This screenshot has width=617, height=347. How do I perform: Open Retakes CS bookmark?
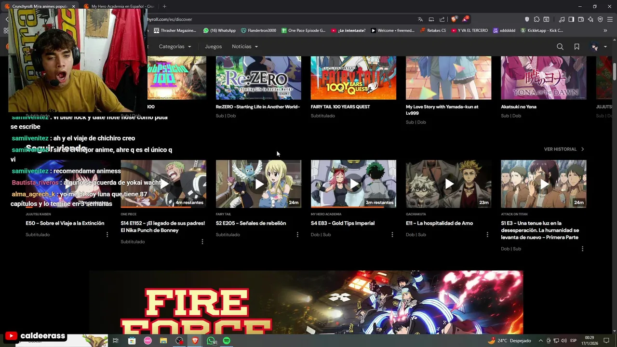click(433, 30)
